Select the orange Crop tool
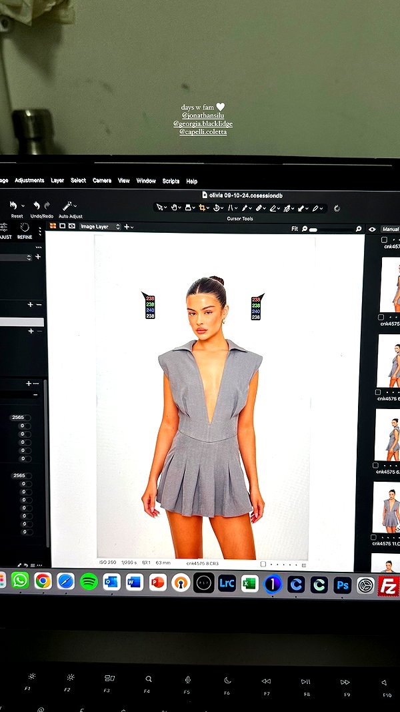Image resolution: width=400 pixels, height=712 pixels. 202,208
